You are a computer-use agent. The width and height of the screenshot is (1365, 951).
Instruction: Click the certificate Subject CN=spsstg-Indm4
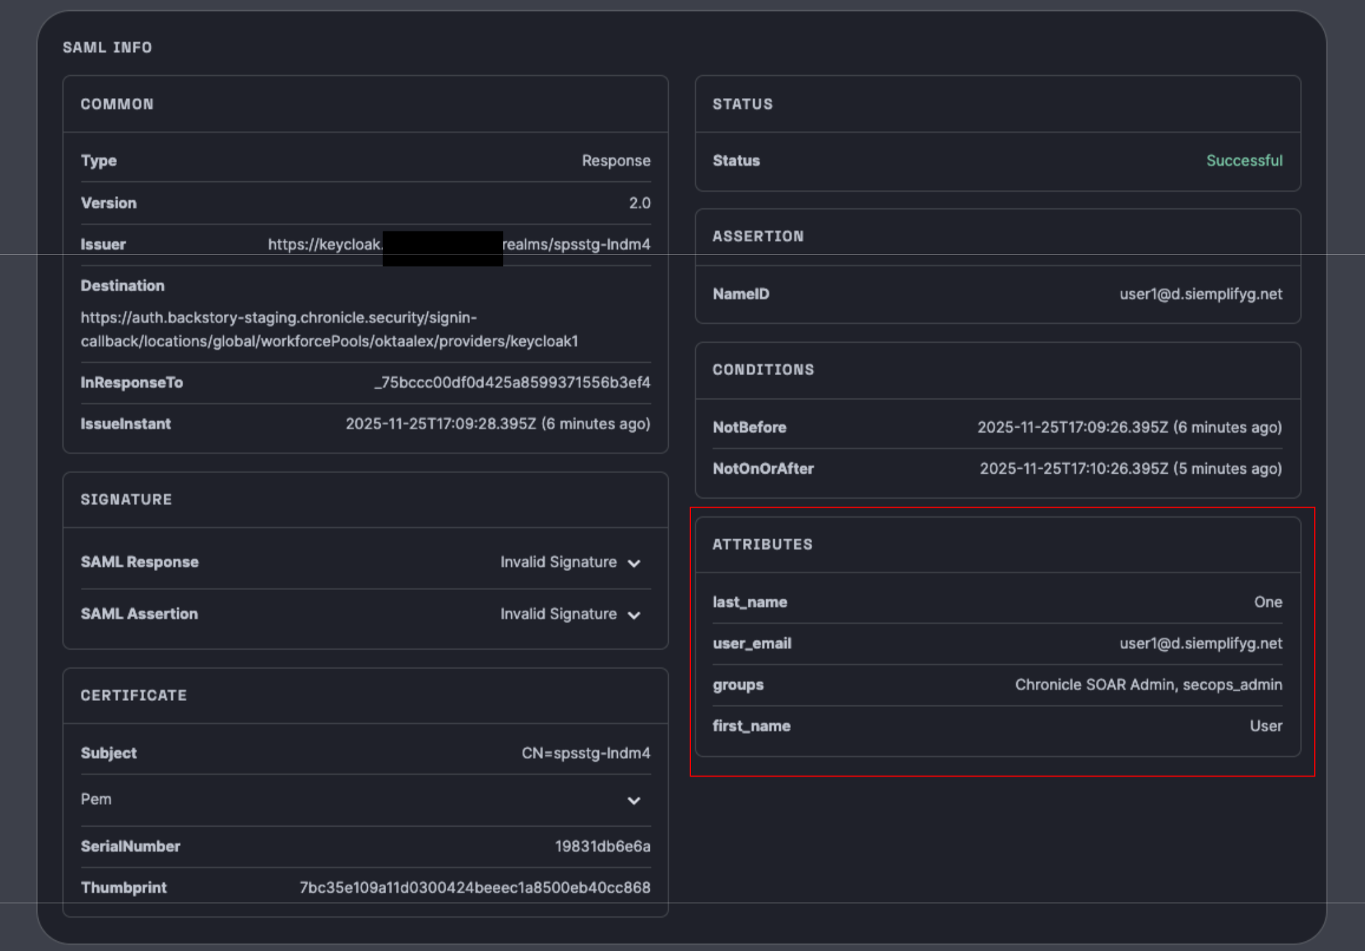(584, 752)
